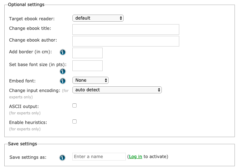Open the input encoding auto detect dropdown
The width and height of the screenshot is (237, 168).
coord(117,90)
